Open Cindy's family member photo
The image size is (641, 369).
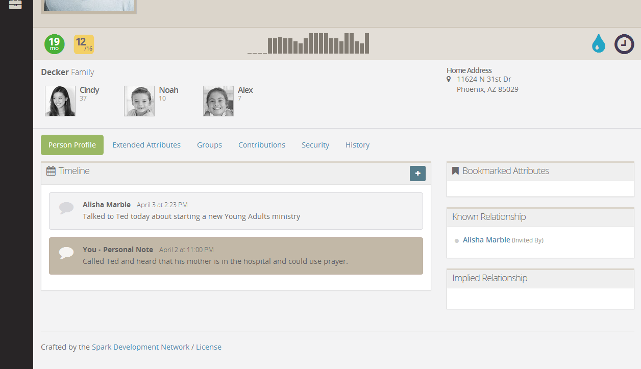60,101
